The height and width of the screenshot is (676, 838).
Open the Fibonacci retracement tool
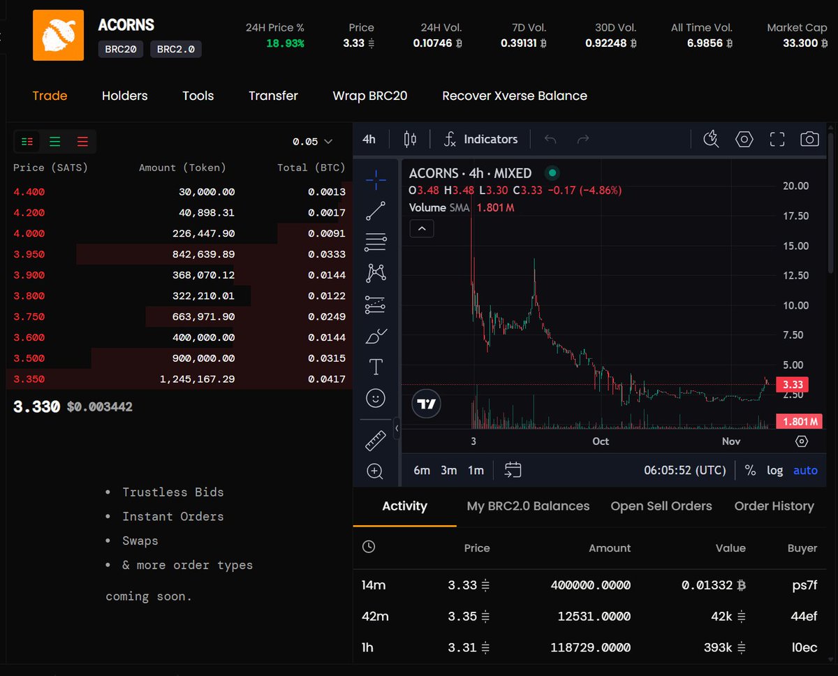[376, 242]
